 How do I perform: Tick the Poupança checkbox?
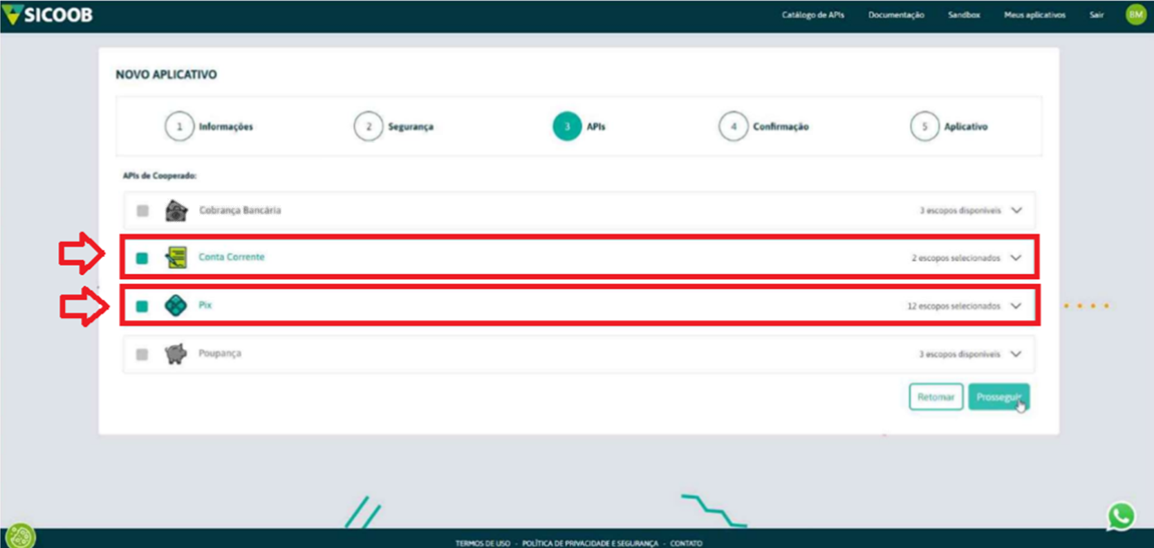[x=142, y=355]
